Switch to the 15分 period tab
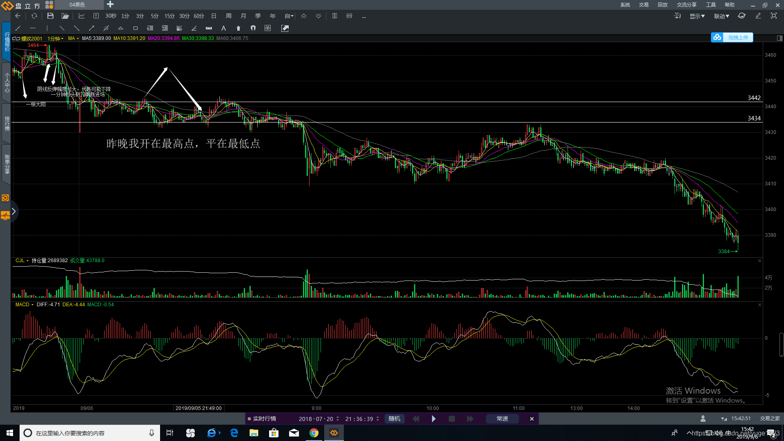 pyautogui.click(x=169, y=16)
